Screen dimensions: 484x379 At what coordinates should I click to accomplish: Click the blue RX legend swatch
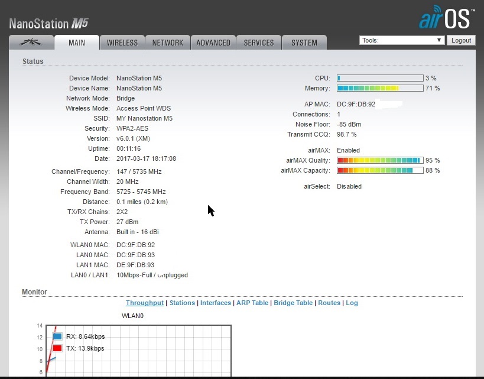57,336
